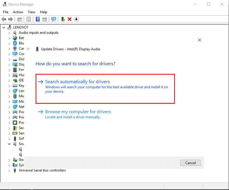Click the Mice (Mic) mouse icon
229x190 pixels.
(15, 96)
